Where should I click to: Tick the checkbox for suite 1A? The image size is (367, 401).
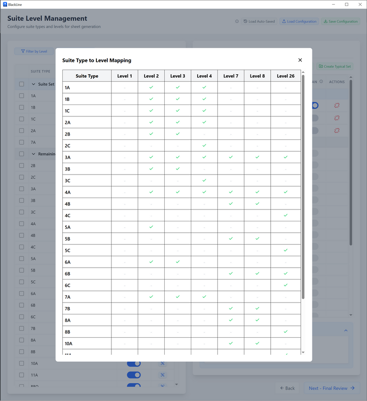22,96
